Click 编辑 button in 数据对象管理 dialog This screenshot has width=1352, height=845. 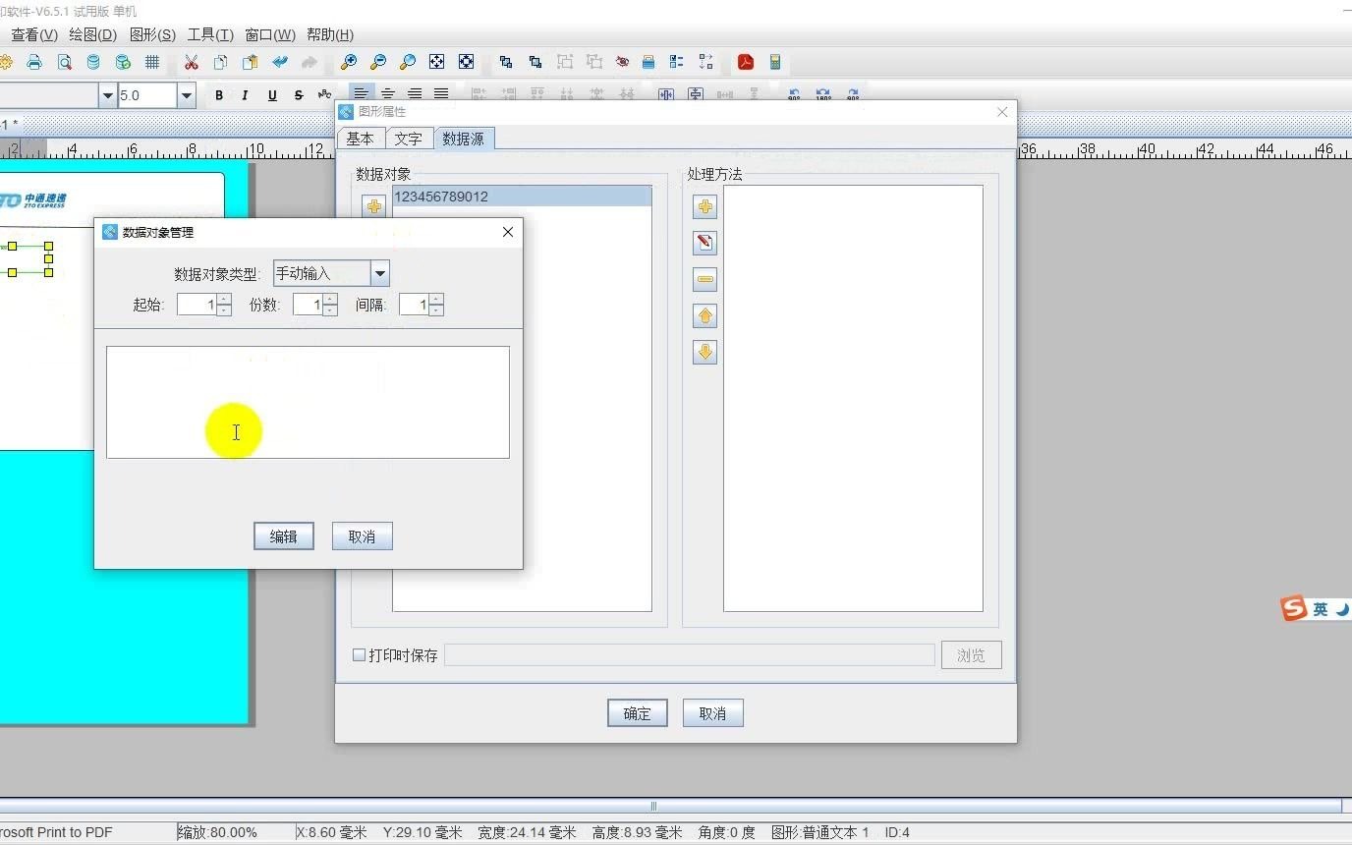pyautogui.click(x=284, y=536)
